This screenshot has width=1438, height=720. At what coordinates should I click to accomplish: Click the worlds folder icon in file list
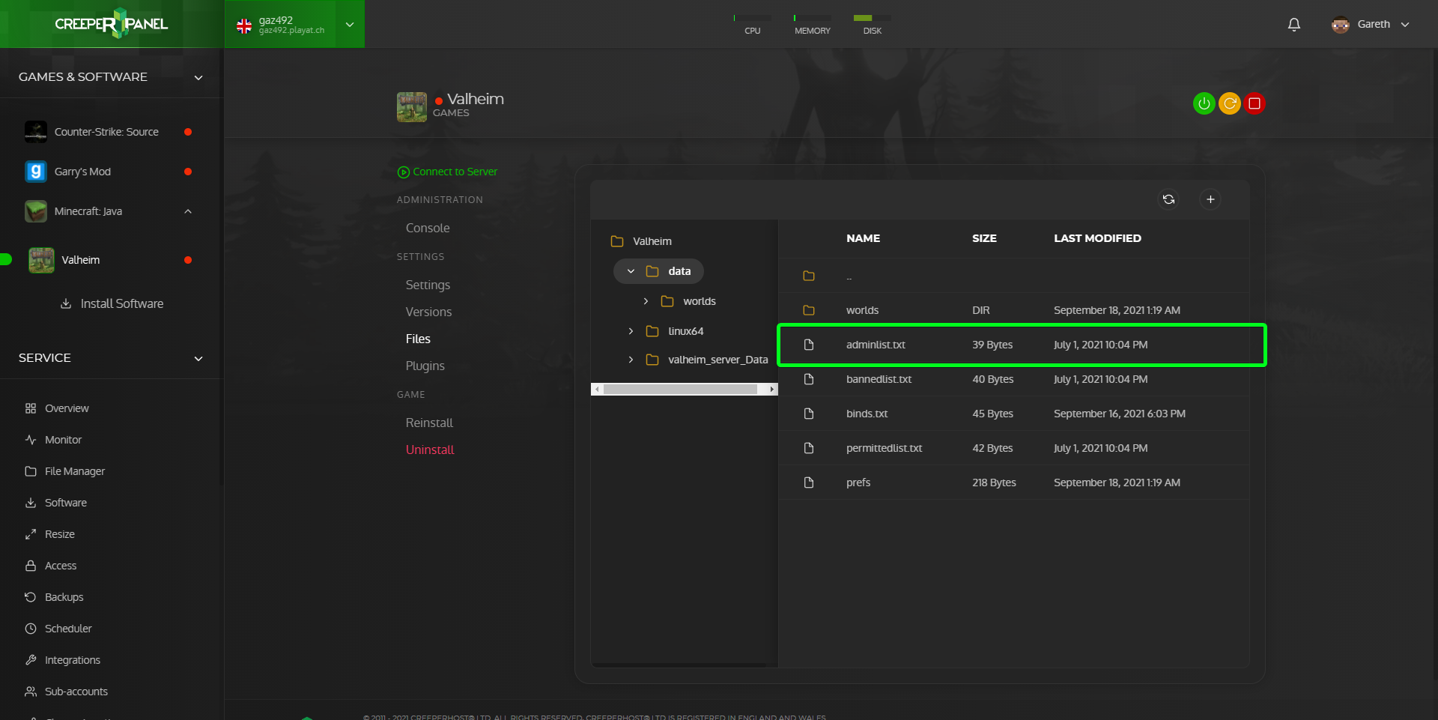click(x=809, y=310)
